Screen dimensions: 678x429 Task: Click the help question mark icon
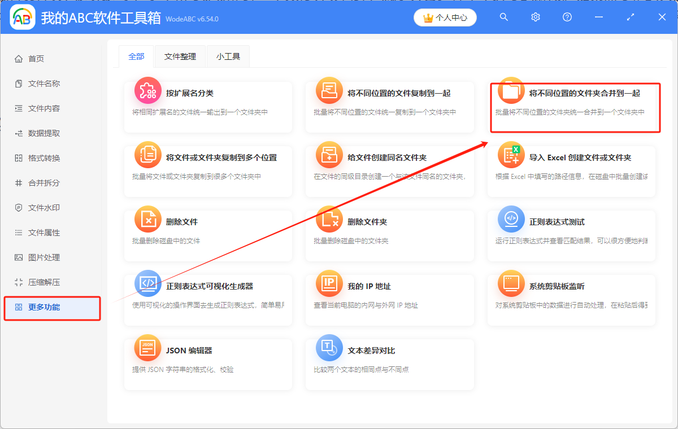(x=567, y=17)
